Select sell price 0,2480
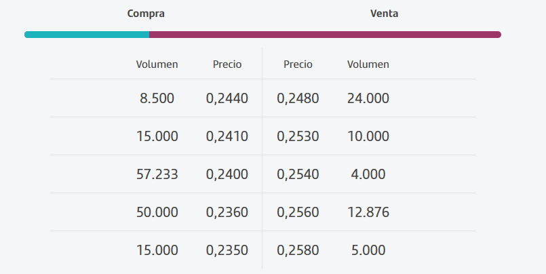 coord(298,98)
